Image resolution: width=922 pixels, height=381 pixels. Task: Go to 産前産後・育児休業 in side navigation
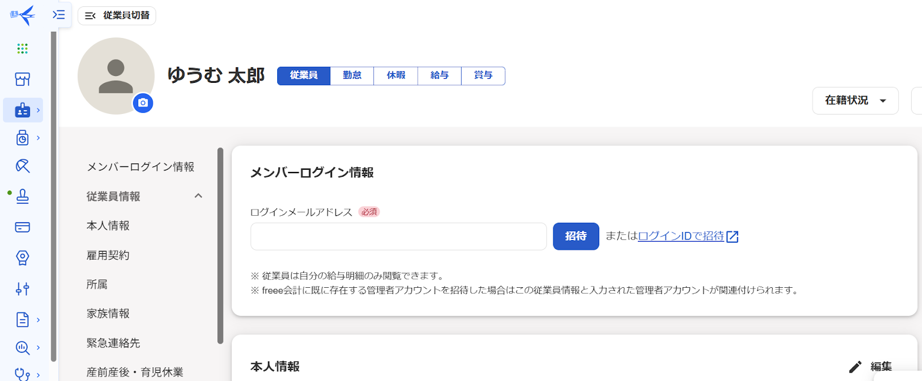135,372
